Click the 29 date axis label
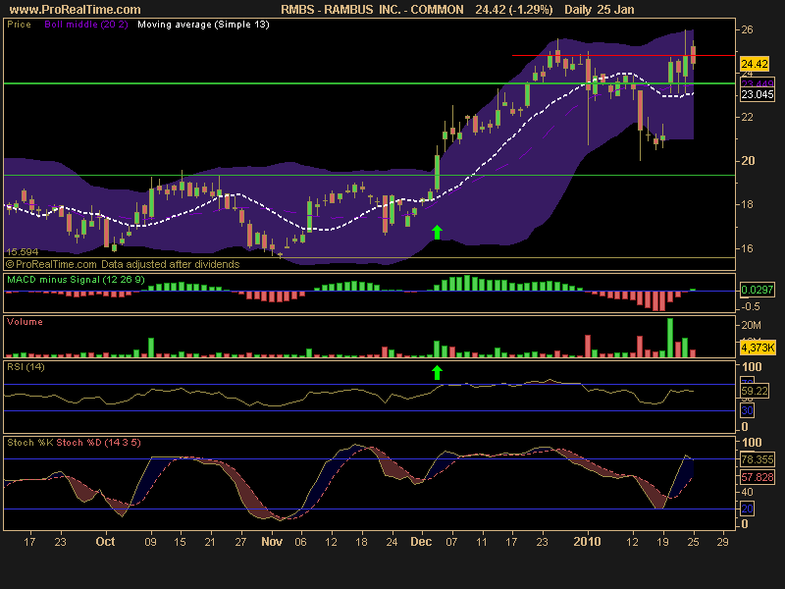 (x=722, y=542)
